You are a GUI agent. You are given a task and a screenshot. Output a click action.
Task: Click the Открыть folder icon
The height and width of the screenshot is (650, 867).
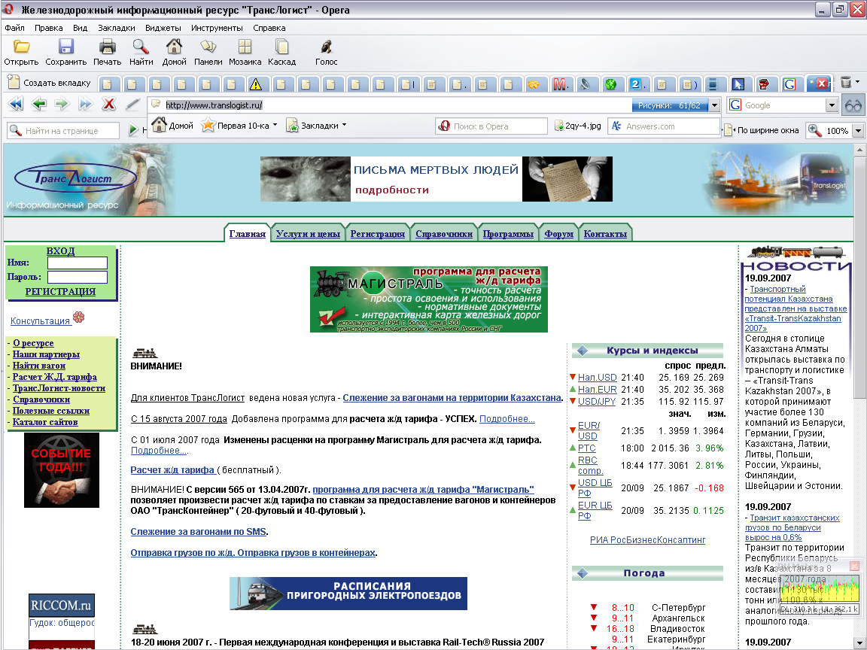point(21,47)
